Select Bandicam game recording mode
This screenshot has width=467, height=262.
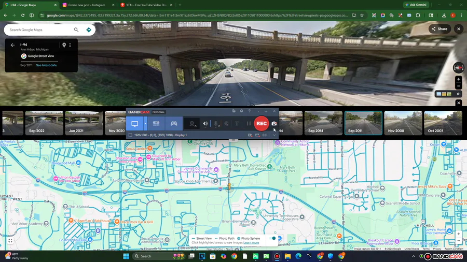pyautogui.click(x=174, y=124)
